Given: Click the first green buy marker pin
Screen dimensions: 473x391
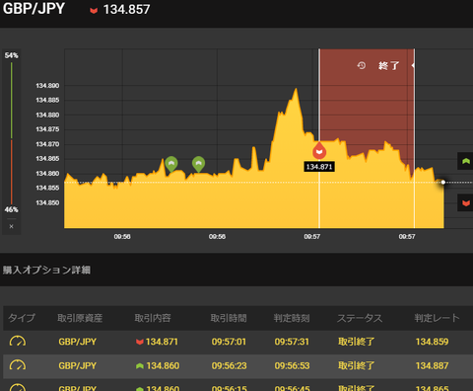Looking at the screenshot, I should [x=171, y=164].
